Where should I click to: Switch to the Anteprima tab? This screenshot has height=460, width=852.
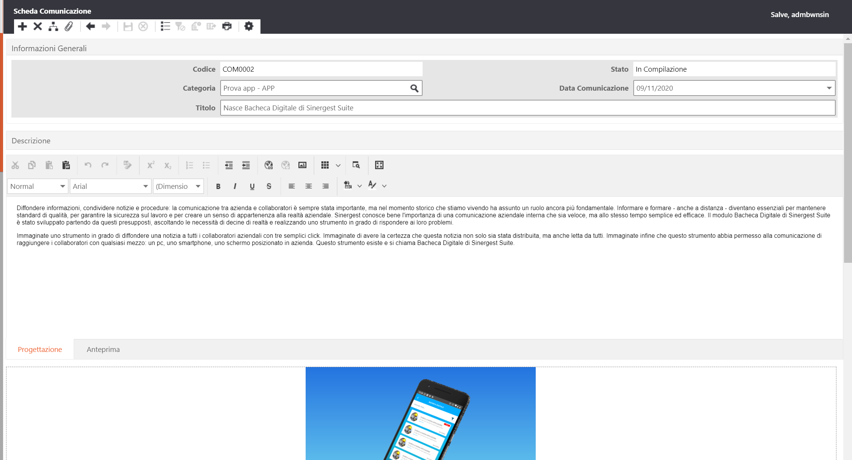(x=103, y=349)
